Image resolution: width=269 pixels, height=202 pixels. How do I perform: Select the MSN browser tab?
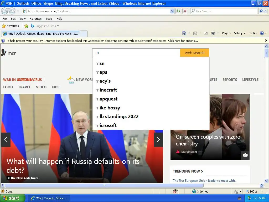(41, 34)
